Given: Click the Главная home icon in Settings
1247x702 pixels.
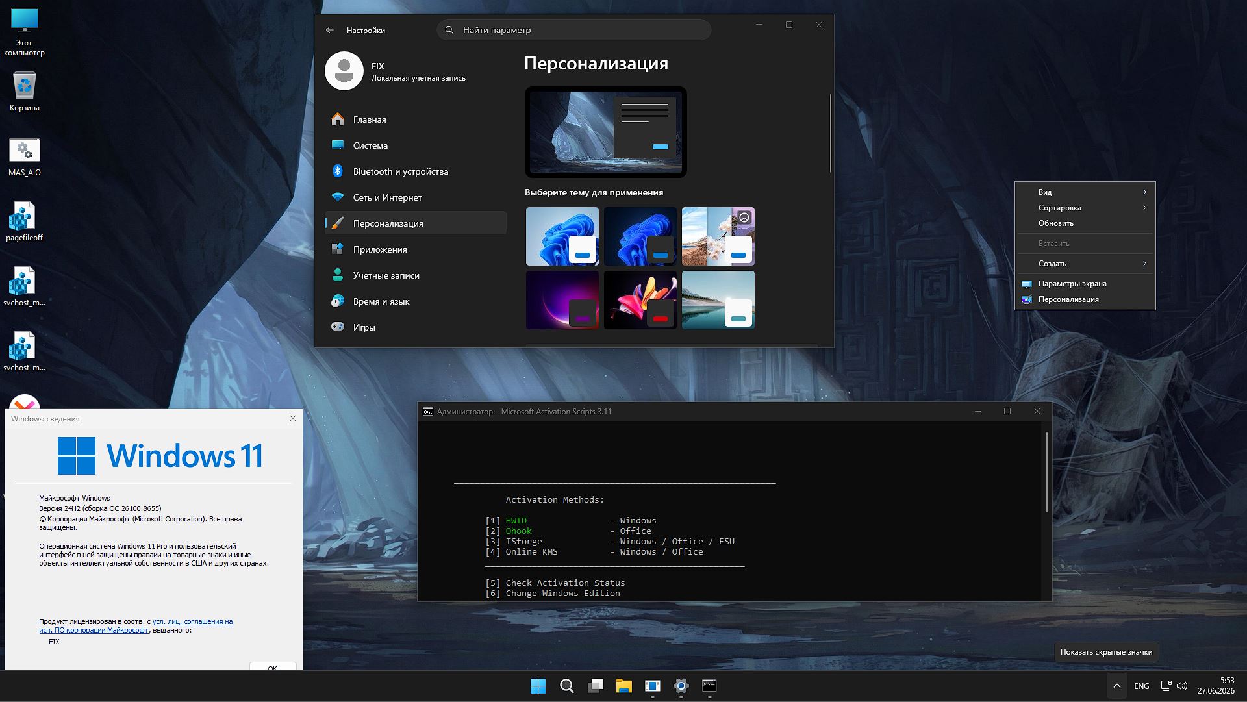Looking at the screenshot, I should [337, 119].
